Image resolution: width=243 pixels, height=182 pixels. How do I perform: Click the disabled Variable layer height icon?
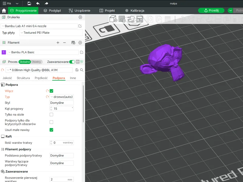click(x=168, y=19)
